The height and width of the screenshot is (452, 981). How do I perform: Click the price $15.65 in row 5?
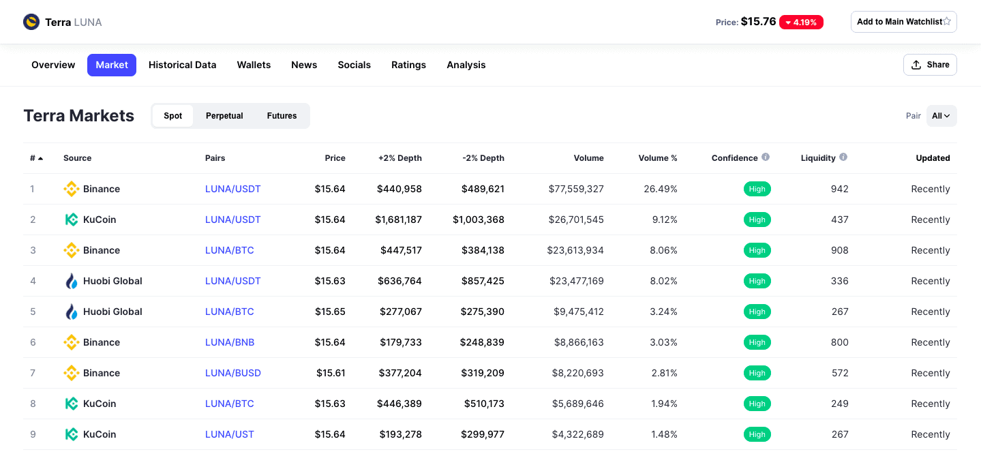tap(330, 312)
